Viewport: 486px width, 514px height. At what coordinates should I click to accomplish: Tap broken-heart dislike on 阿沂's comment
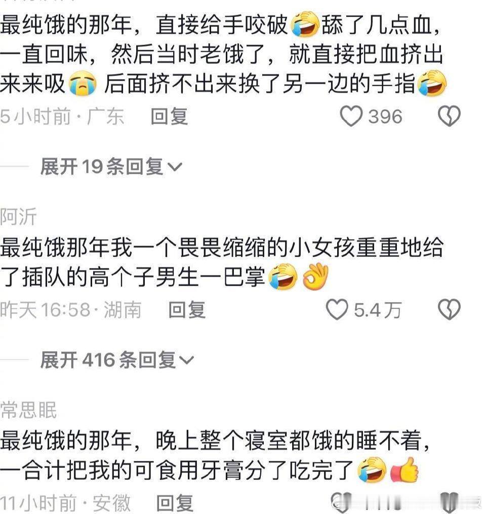tap(449, 309)
